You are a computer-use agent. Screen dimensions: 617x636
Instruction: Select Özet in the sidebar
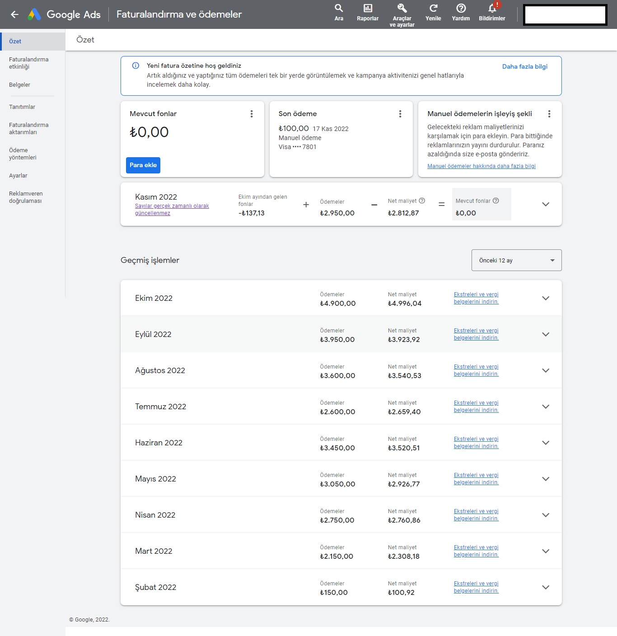coord(33,42)
